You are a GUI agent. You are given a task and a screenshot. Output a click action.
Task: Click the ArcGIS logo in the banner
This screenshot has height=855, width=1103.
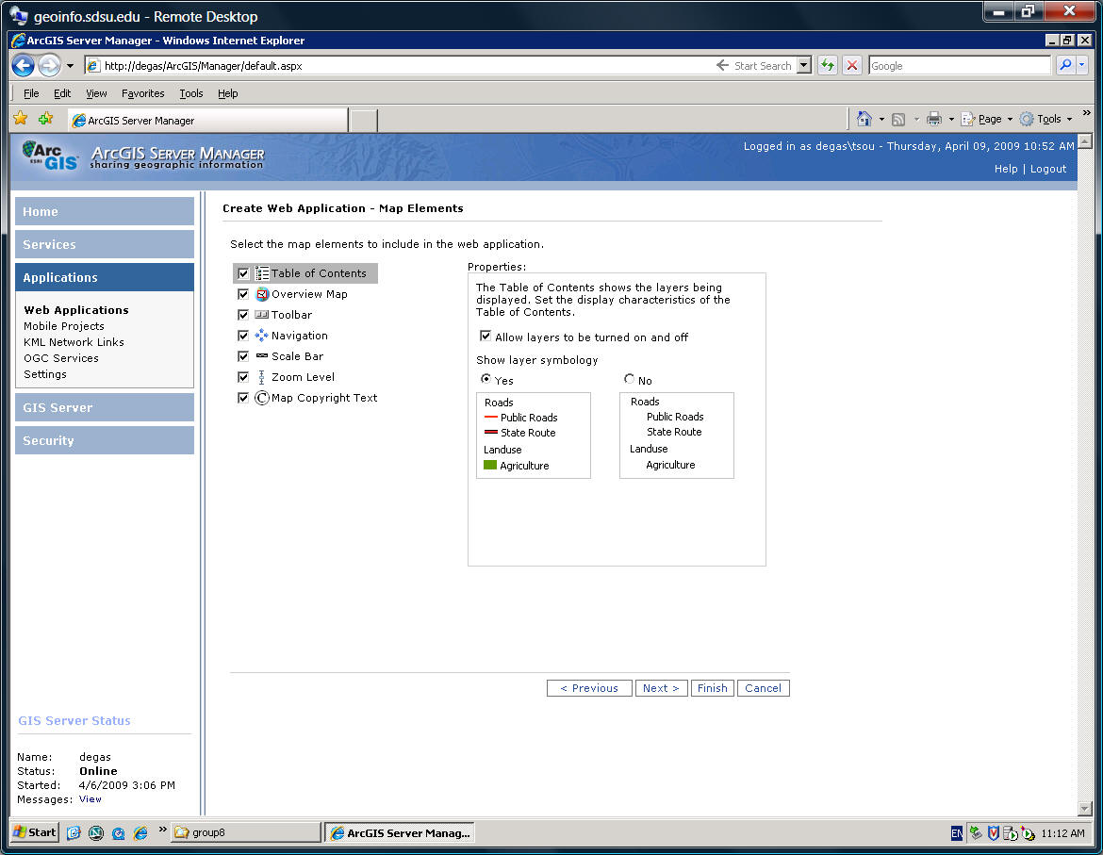[50, 156]
